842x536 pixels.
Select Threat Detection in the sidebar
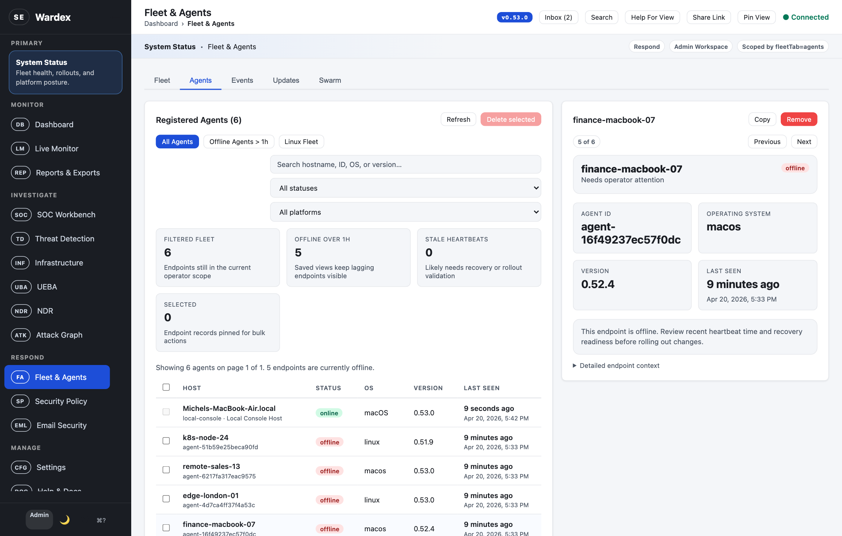[65, 238]
